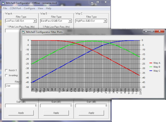The height and width of the screenshot is (122, 166).
Task: Expand the Way C Filter Type dropdown
Action: click(105, 21)
